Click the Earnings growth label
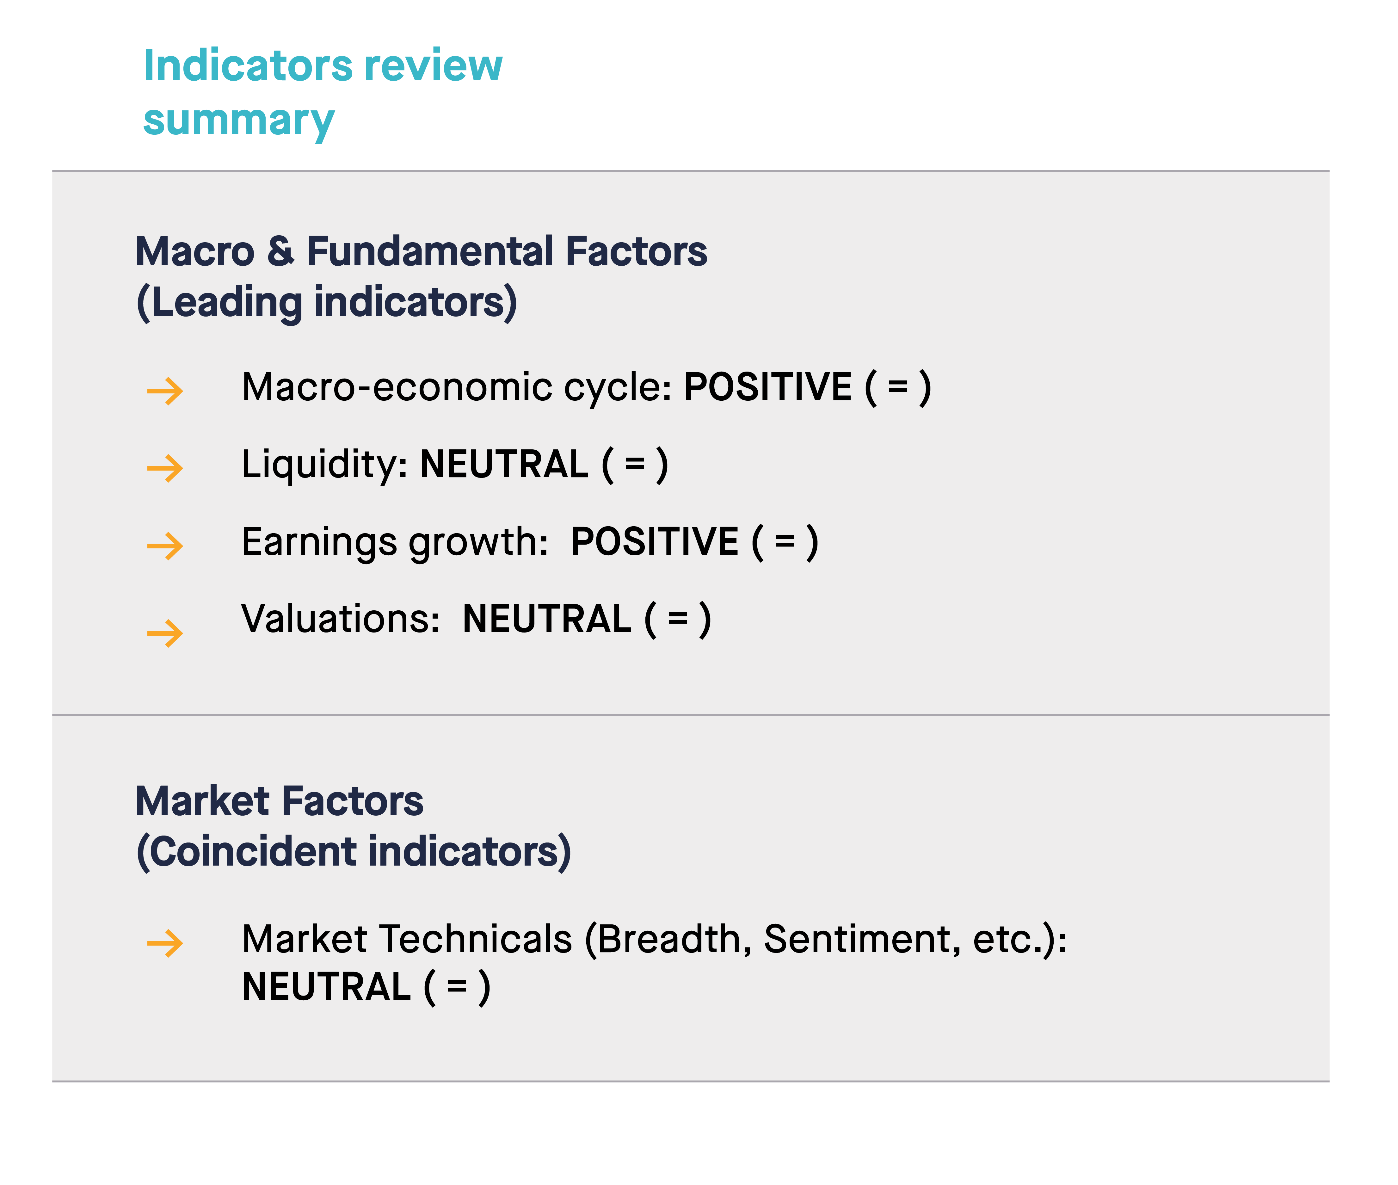 coord(395,542)
